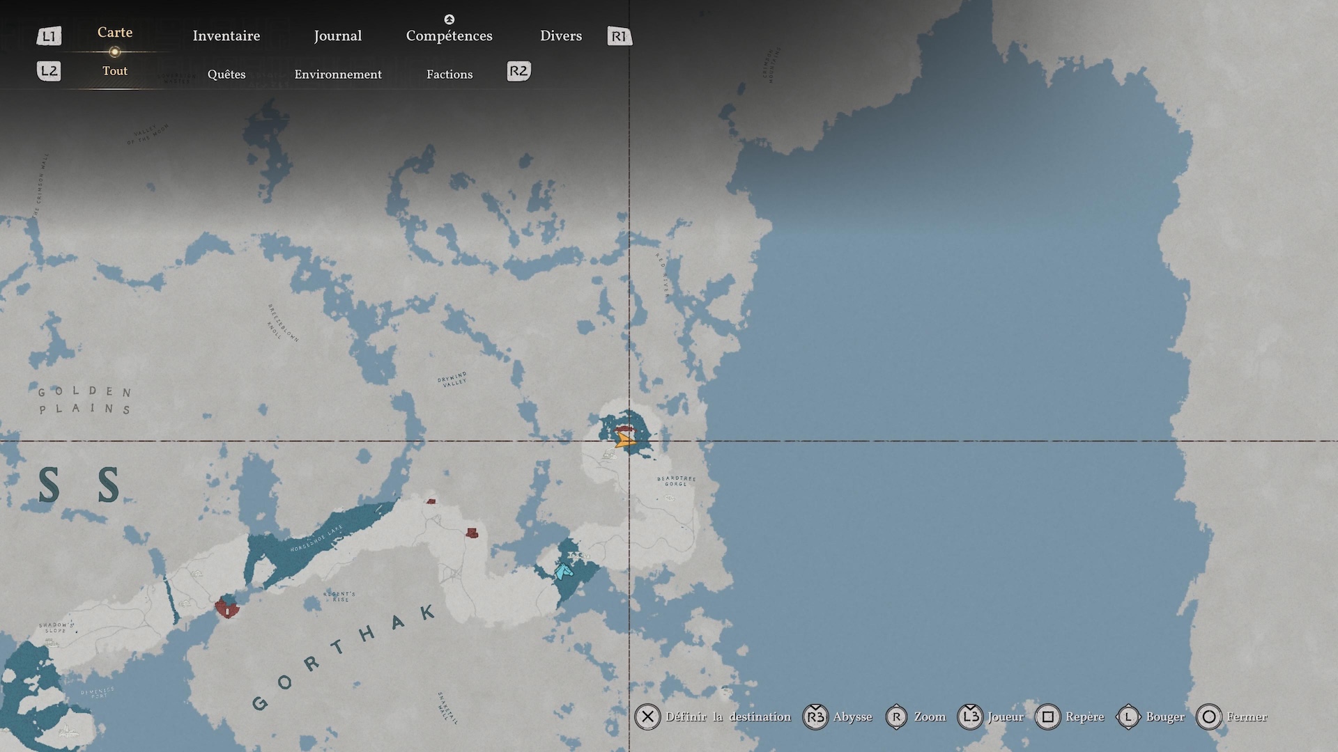The width and height of the screenshot is (1338, 752).
Task: Click the R3 Abysse button icon
Action: pos(815,716)
